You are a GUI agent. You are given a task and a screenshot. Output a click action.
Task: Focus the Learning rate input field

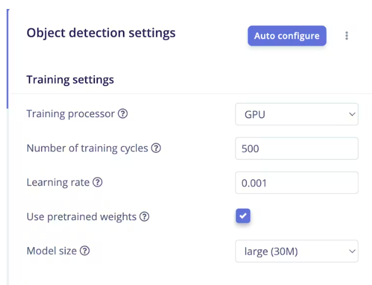[296, 182]
